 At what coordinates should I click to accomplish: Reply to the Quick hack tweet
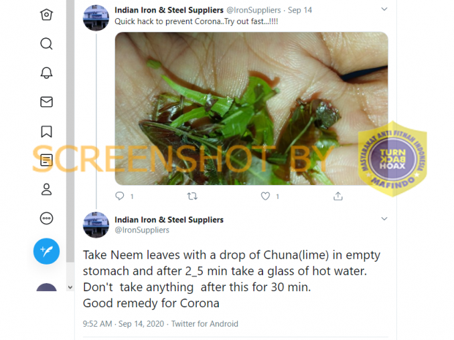(120, 196)
